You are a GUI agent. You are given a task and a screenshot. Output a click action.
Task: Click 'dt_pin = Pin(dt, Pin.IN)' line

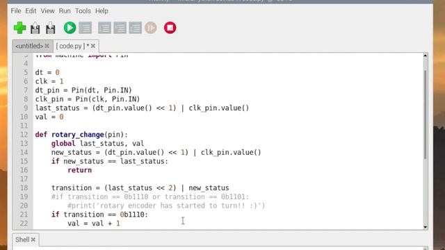pyautogui.click(x=83, y=90)
